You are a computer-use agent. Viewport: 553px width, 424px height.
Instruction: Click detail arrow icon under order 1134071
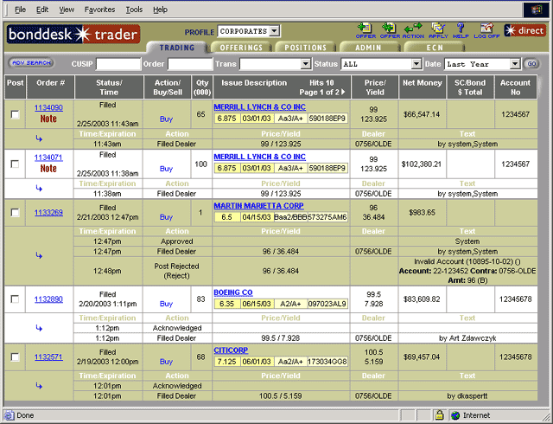[x=39, y=189]
